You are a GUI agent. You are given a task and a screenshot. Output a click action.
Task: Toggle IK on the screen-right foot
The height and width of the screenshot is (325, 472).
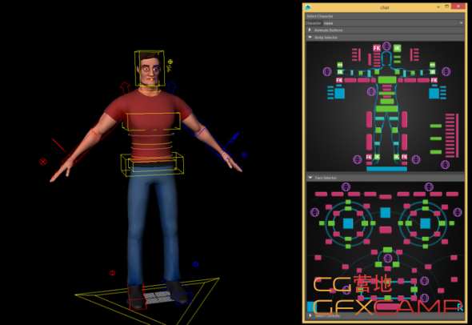397,157
